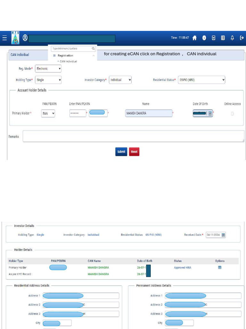
Task: Click into the Remarks text area
Action: [133, 136]
